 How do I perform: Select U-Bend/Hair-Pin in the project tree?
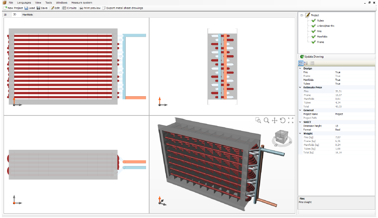pos(326,26)
